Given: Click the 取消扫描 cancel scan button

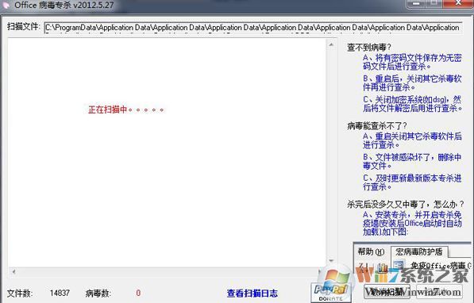Looking at the screenshot, I should (x=387, y=292).
